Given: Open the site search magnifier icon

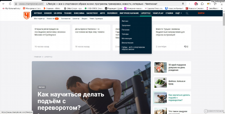Looking at the screenshot, I should pyautogui.click(x=187, y=13).
